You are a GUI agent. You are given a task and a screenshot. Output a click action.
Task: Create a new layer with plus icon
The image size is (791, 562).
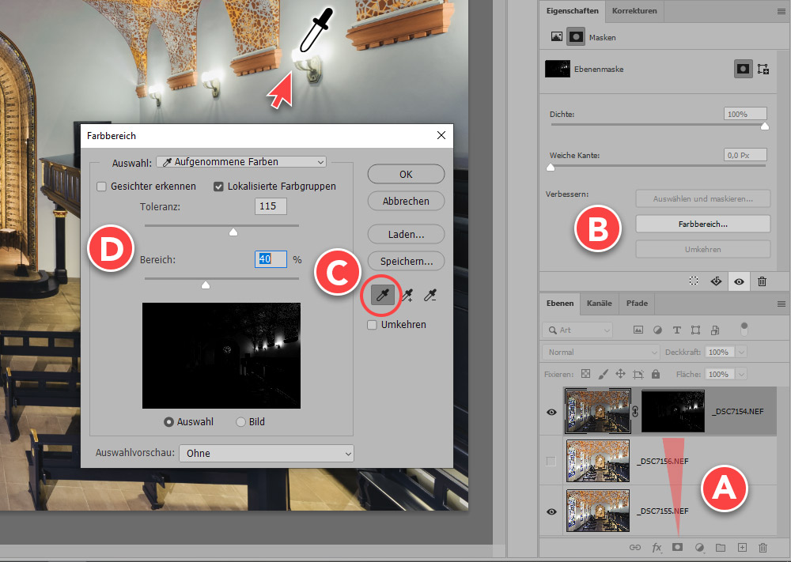pyautogui.click(x=742, y=547)
